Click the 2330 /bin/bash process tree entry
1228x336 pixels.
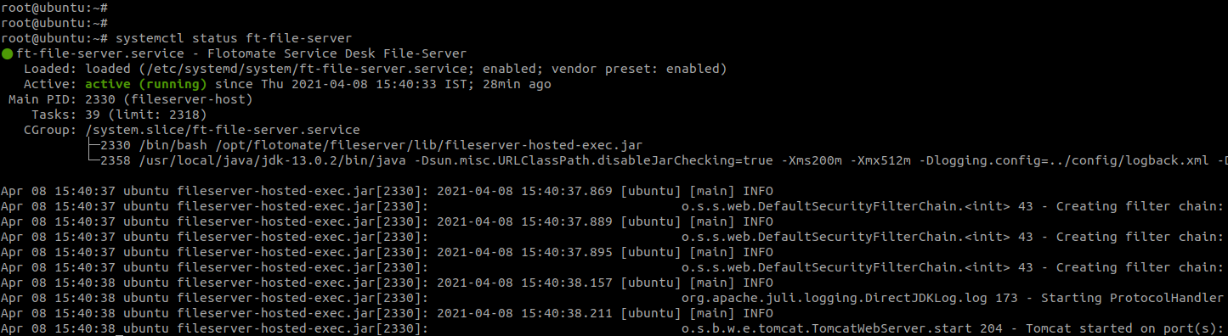371,145
